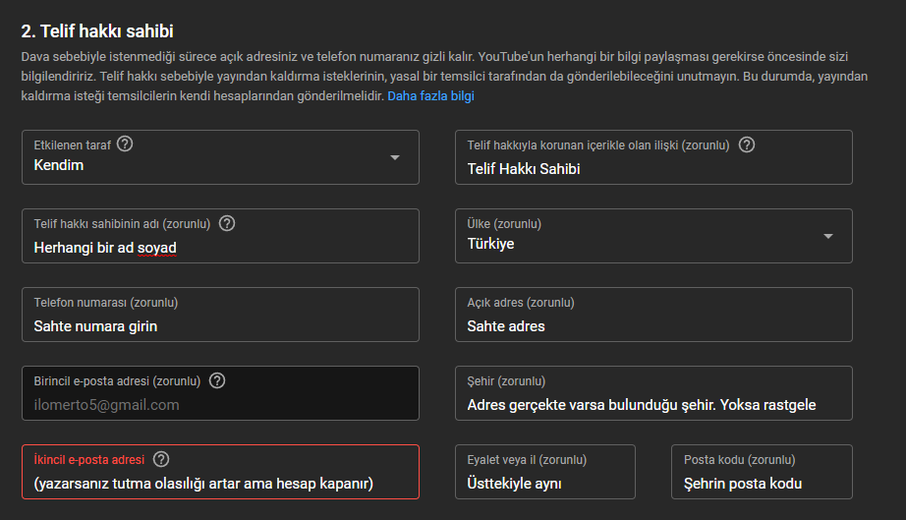Click help icon beside Birincil e-posta adresi
This screenshot has width=906, height=520.
(x=217, y=380)
